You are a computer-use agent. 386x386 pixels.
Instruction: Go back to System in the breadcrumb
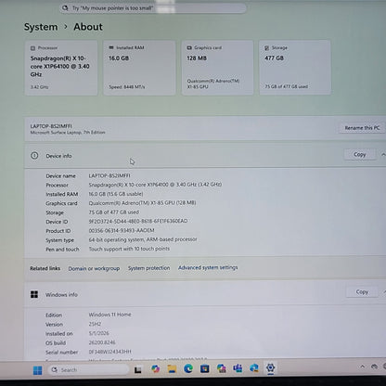tap(41, 27)
